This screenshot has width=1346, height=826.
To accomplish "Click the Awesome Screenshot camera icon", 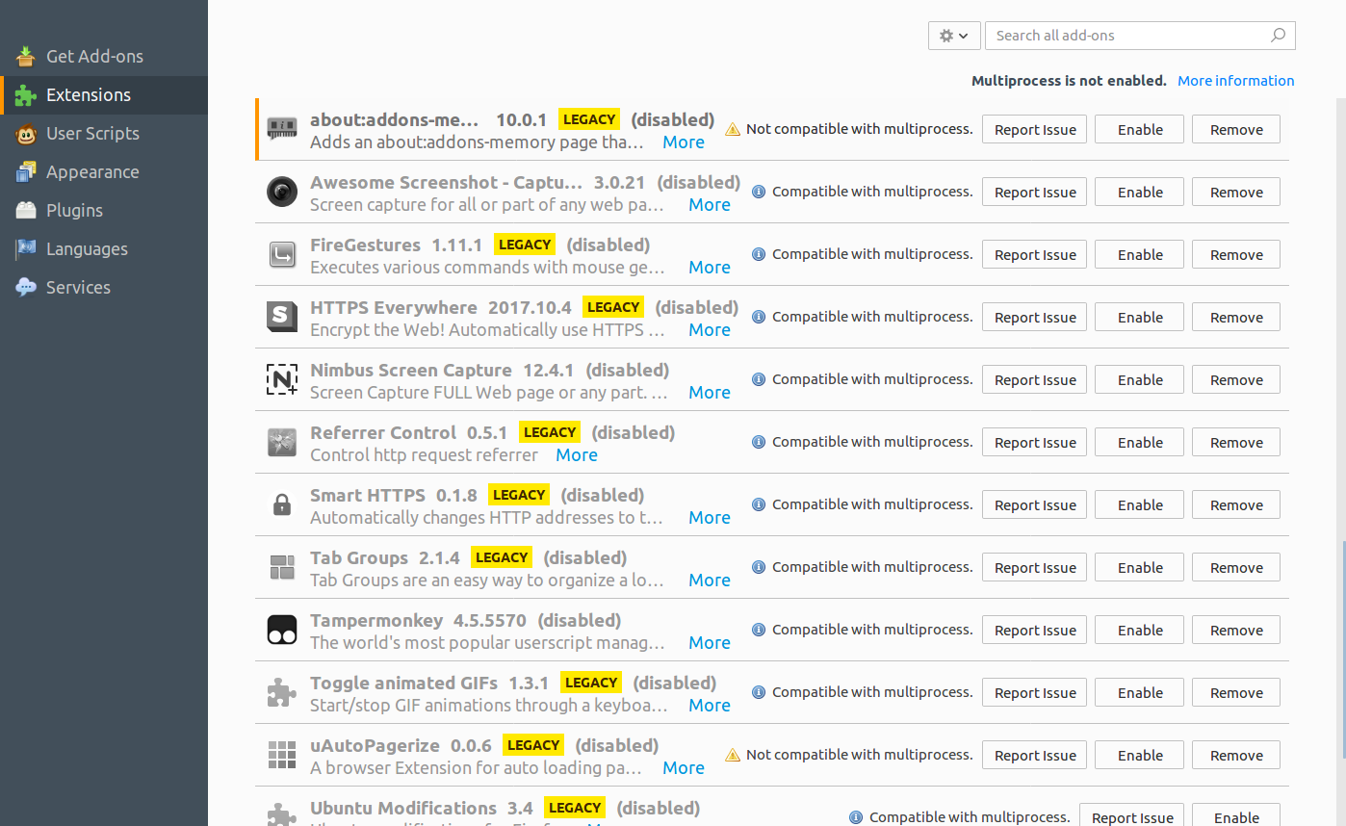I will pyautogui.click(x=282, y=192).
